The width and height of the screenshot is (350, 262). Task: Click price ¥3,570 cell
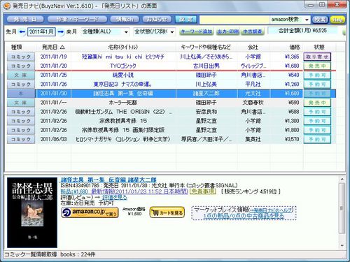(292, 139)
